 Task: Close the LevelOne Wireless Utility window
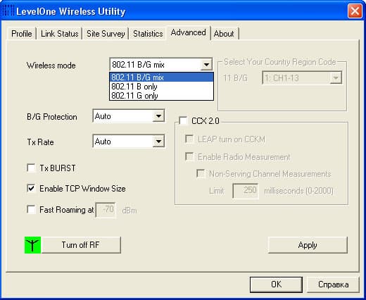pos(355,11)
